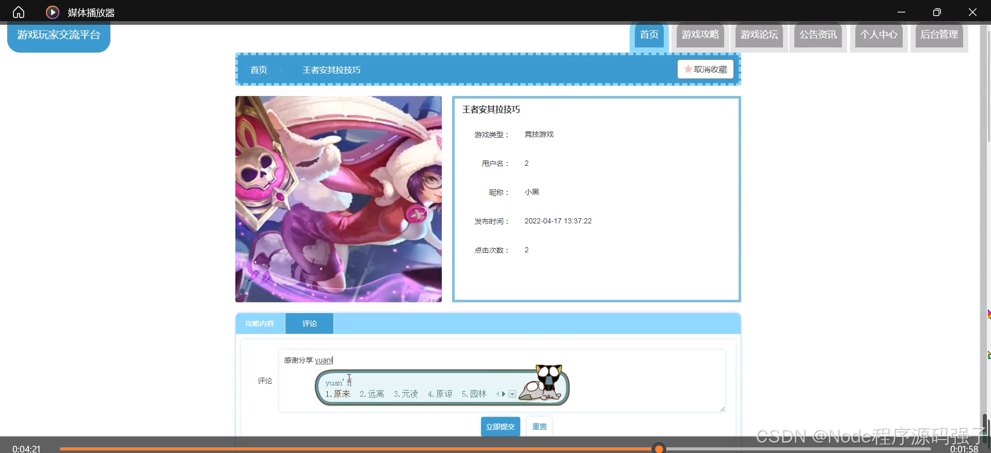The height and width of the screenshot is (453, 991).
Task: Switch to the 攻略内容 tab
Action: 260,323
